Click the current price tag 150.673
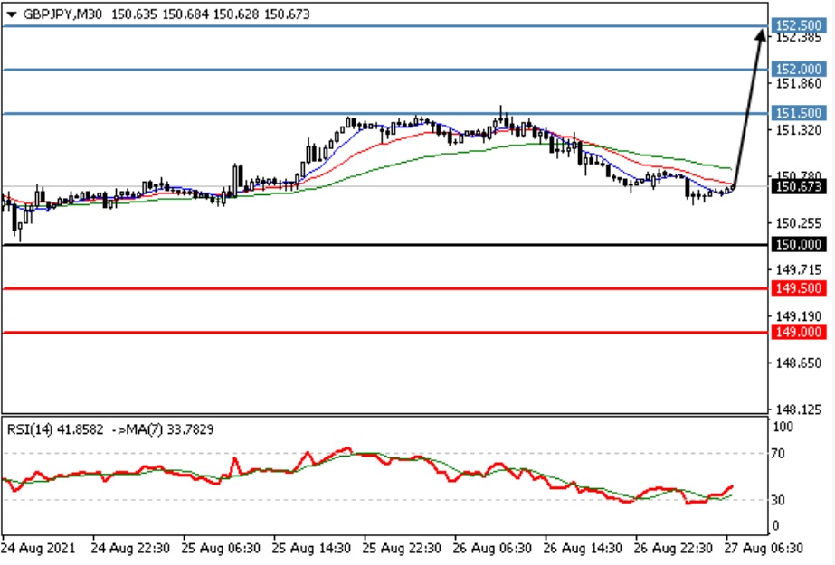This screenshot has height=565, width=835. tap(798, 186)
